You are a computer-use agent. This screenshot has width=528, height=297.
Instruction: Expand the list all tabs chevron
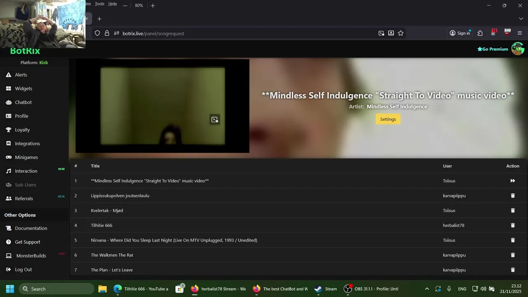point(521,19)
